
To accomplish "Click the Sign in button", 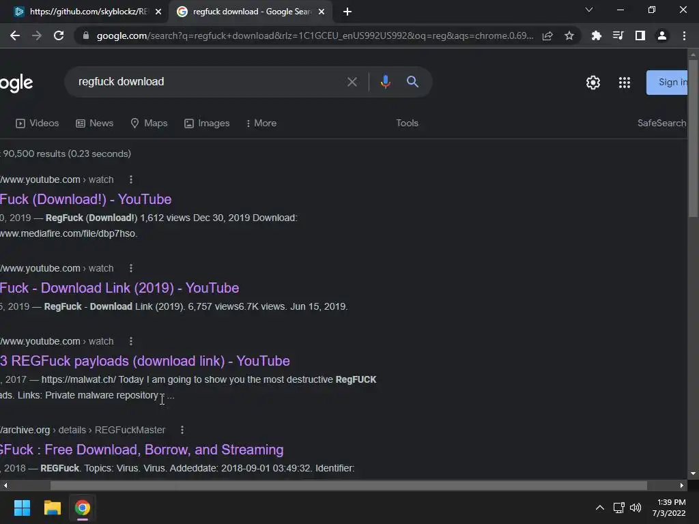I will pos(667,83).
